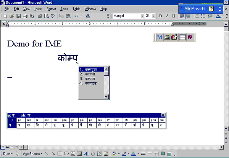Viewport: 229px width, 158px height.
Task: Toggle Italic formatting
Action: (167, 16)
